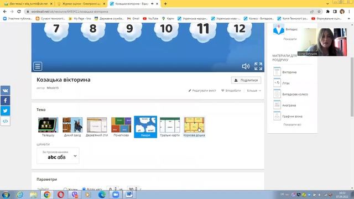Click Показати всі link in sidebar

coord(292,124)
